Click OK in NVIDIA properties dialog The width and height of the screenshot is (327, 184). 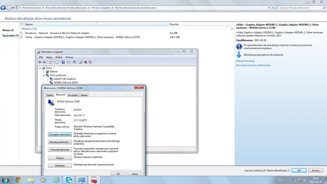[118, 174]
